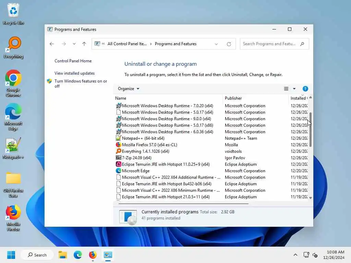Click the horizontal scrollbar of the list
The height and width of the screenshot is (263, 351).
point(184,204)
